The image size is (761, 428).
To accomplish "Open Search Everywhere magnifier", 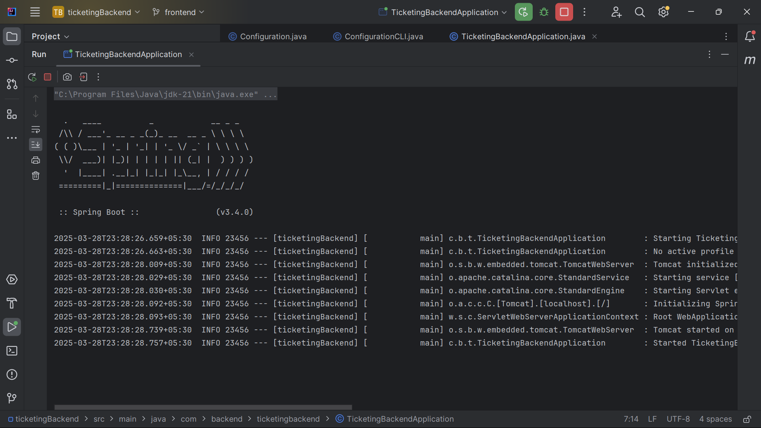I will [640, 12].
